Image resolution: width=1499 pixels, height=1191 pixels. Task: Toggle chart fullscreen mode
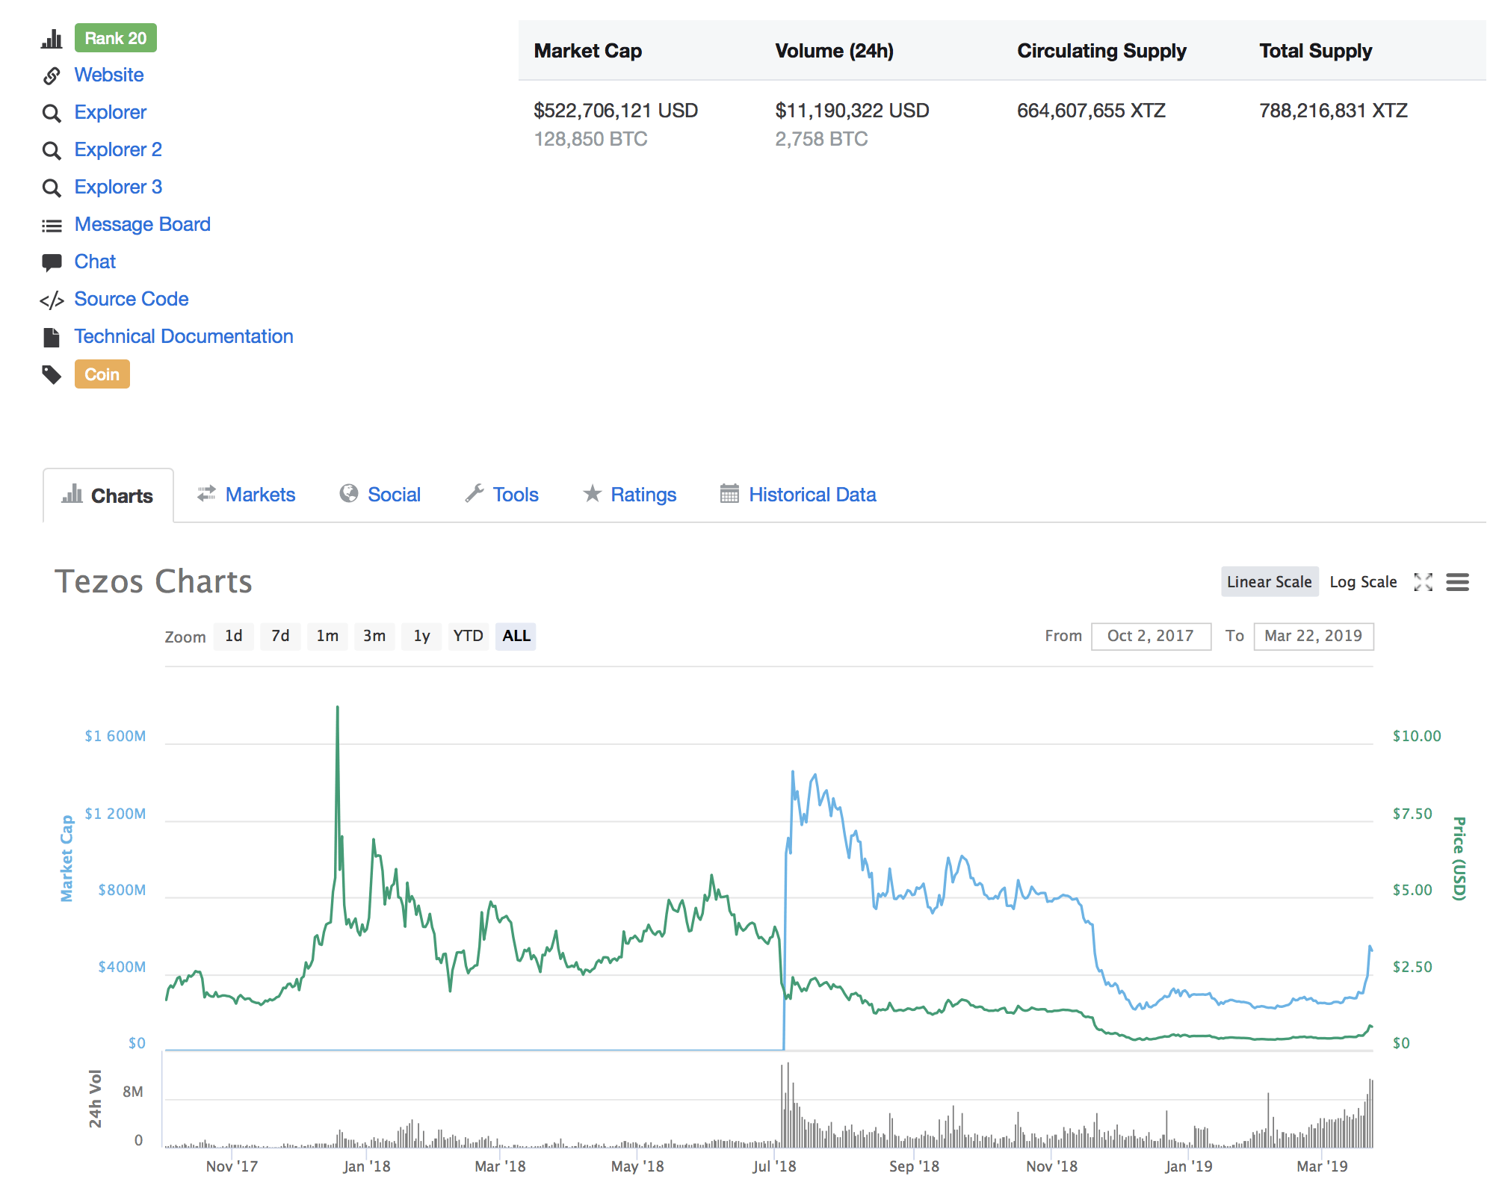tap(1424, 582)
